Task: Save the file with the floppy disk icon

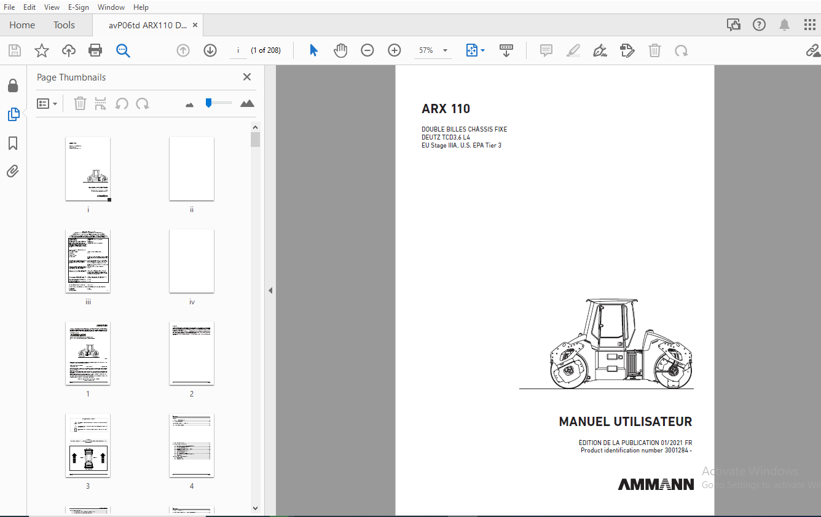Action: pos(14,50)
